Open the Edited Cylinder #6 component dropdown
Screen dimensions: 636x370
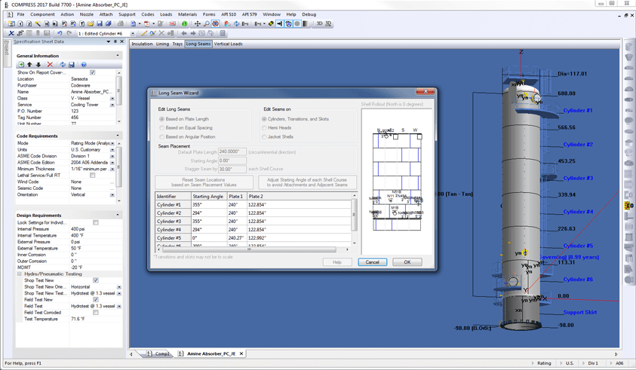pyautogui.click(x=133, y=33)
